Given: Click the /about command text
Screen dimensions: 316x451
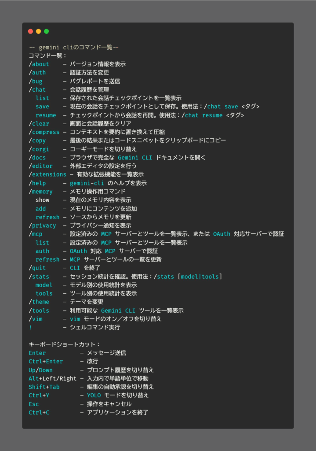Looking at the screenshot, I should pos(39,64).
